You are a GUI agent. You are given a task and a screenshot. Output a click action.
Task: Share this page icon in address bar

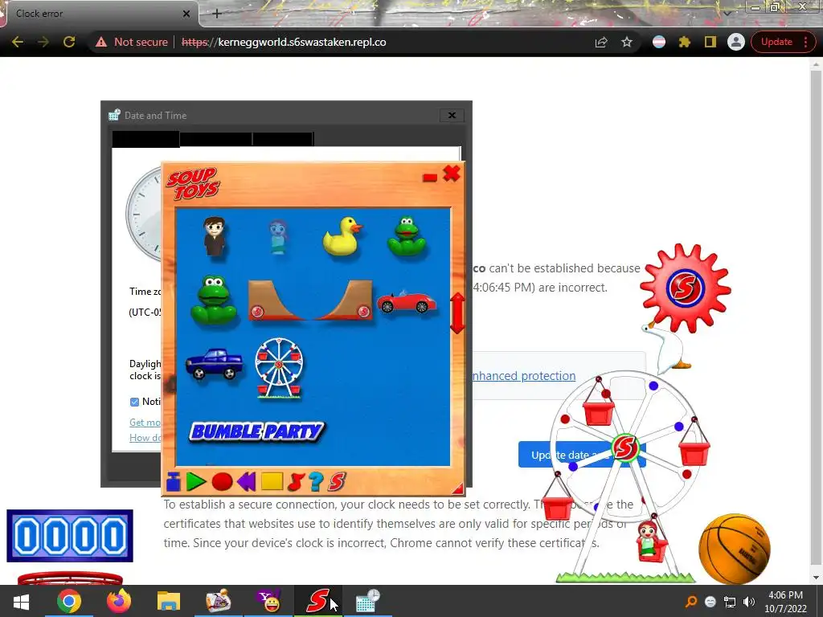click(601, 42)
